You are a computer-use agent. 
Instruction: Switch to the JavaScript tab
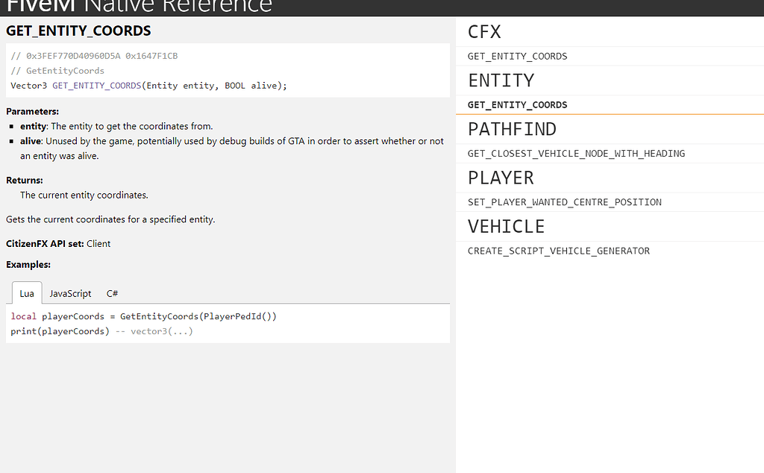tap(70, 292)
